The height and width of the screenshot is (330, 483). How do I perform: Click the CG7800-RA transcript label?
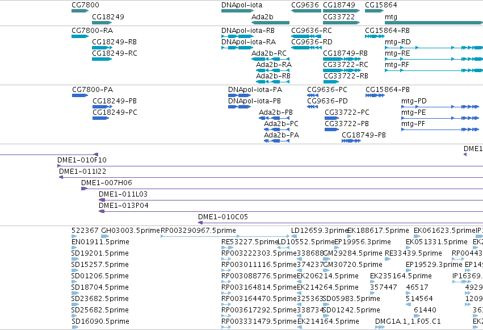click(92, 31)
